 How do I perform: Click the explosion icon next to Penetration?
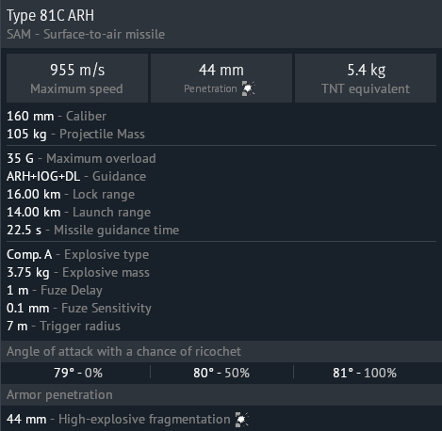click(248, 88)
